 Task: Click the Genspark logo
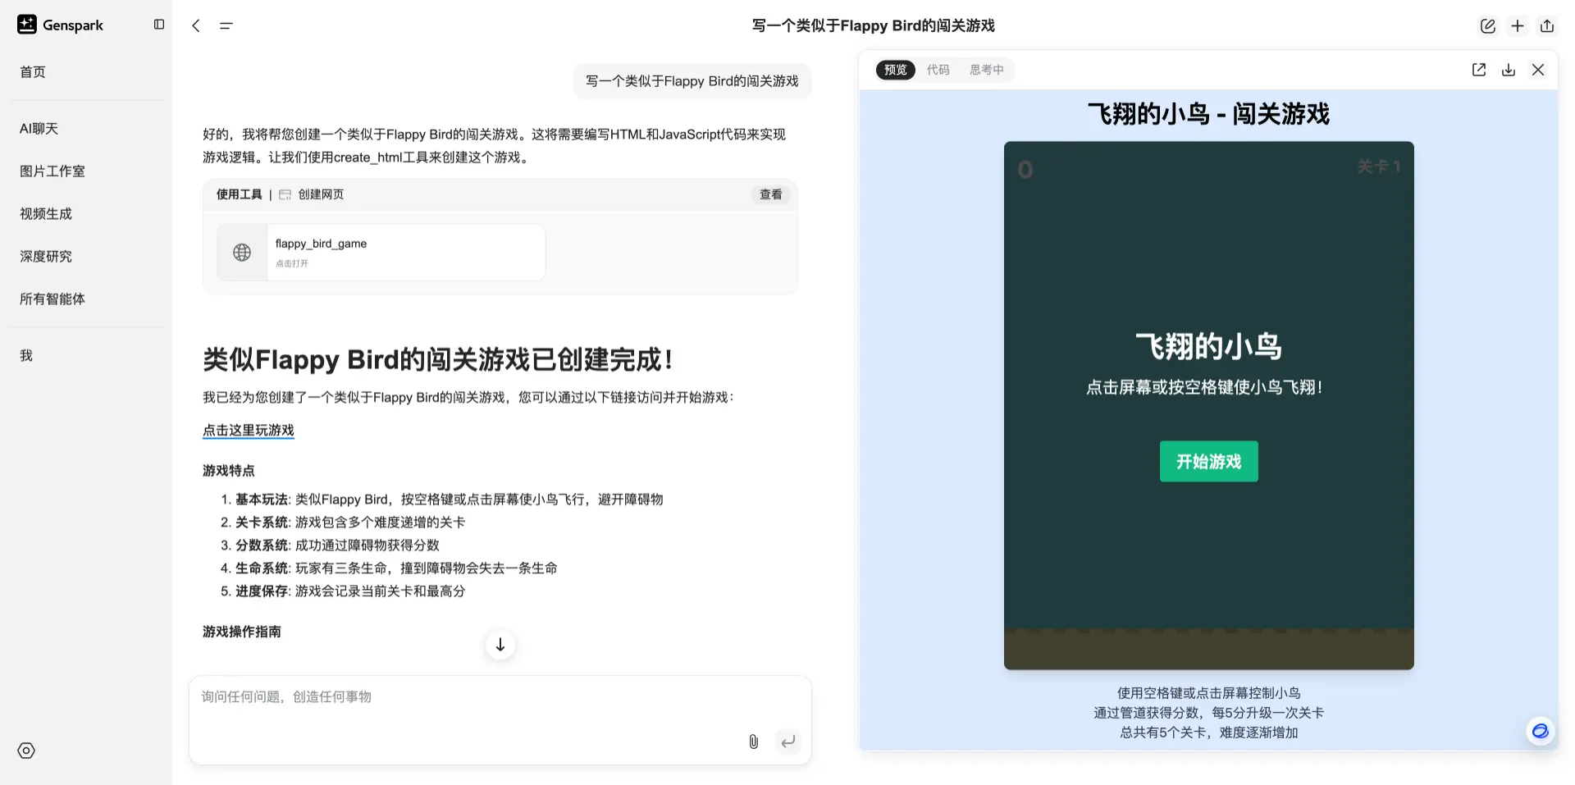(x=60, y=25)
